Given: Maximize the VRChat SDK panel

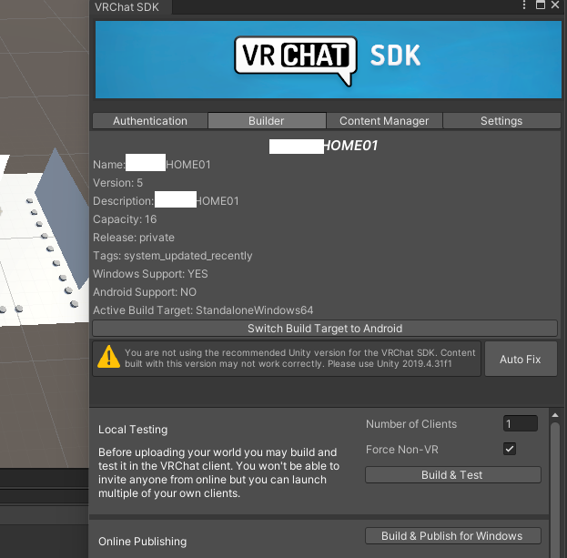Looking at the screenshot, I should pyautogui.click(x=541, y=5).
